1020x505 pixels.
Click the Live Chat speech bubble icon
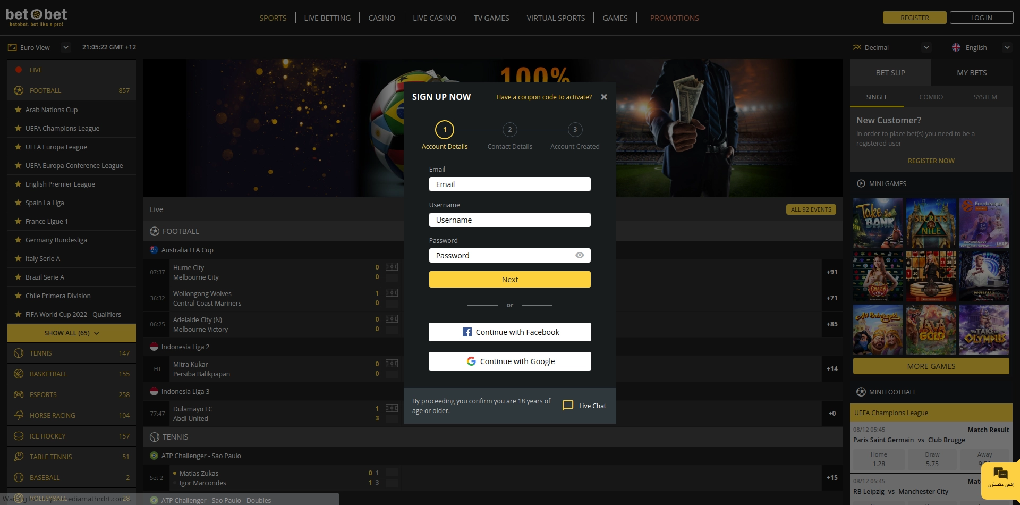568,406
